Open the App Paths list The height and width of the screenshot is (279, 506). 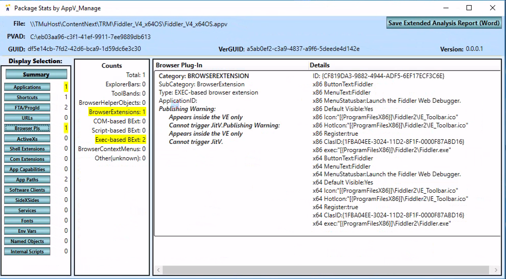coord(27,180)
